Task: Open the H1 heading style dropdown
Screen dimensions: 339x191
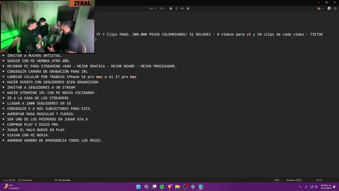Action: (x=153, y=8)
